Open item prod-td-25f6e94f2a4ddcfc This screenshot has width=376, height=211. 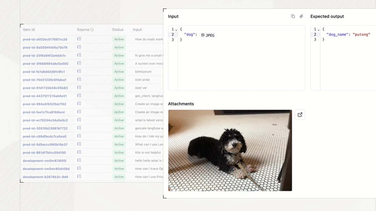coord(44,56)
